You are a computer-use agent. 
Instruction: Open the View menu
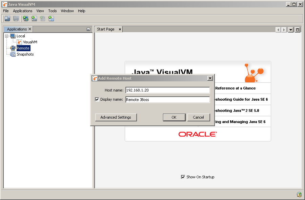click(x=40, y=11)
